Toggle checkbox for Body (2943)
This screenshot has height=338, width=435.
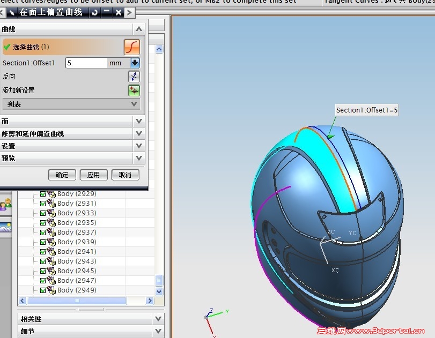(43, 261)
